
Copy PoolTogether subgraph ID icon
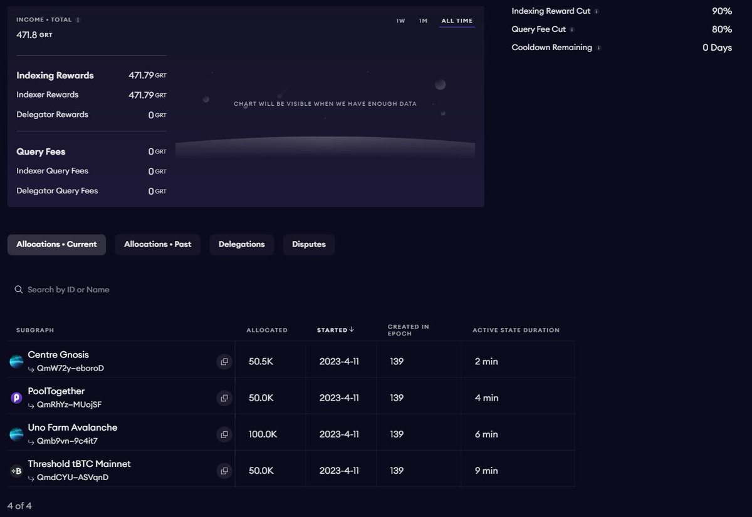[224, 397]
